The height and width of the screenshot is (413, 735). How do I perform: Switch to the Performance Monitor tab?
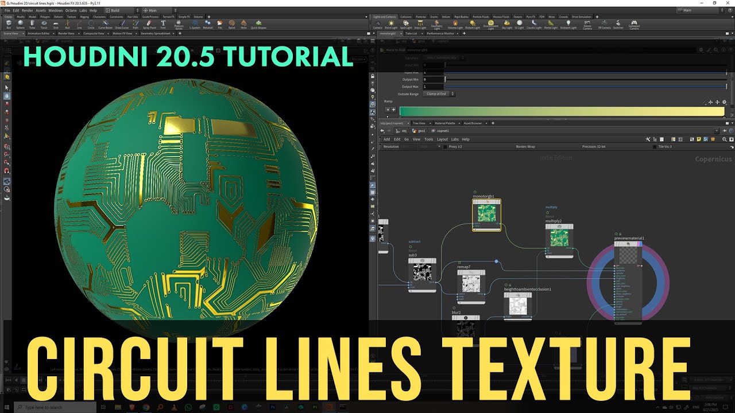[440, 33]
